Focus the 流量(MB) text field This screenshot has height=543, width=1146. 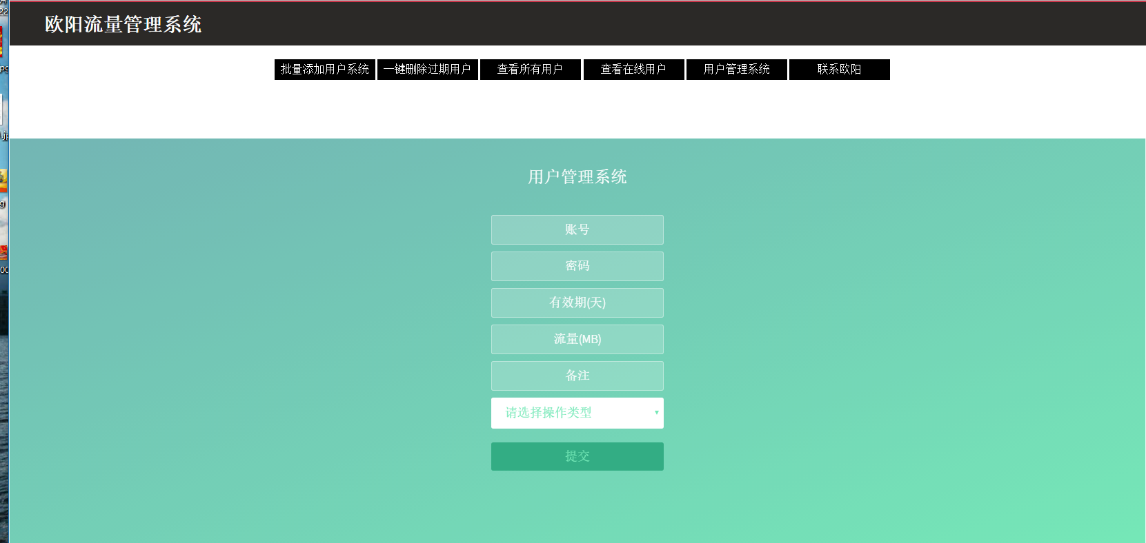[x=577, y=339]
